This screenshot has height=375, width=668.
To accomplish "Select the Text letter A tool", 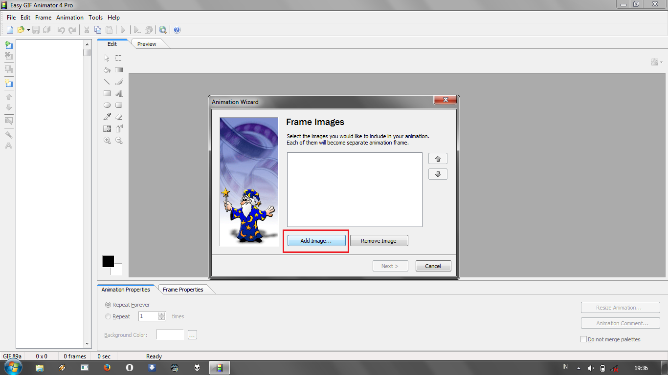I will click(x=119, y=93).
